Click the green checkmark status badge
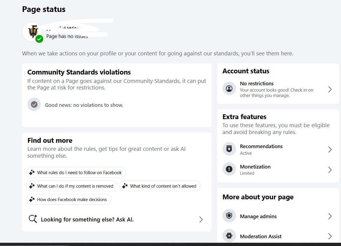Image resolution: width=341 pixels, height=246 pixels. (x=39, y=39)
